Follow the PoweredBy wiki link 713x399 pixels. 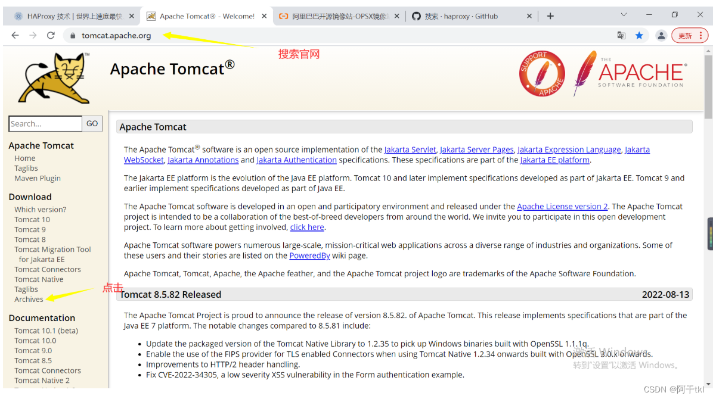pyautogui.click(x=309, y=255)
